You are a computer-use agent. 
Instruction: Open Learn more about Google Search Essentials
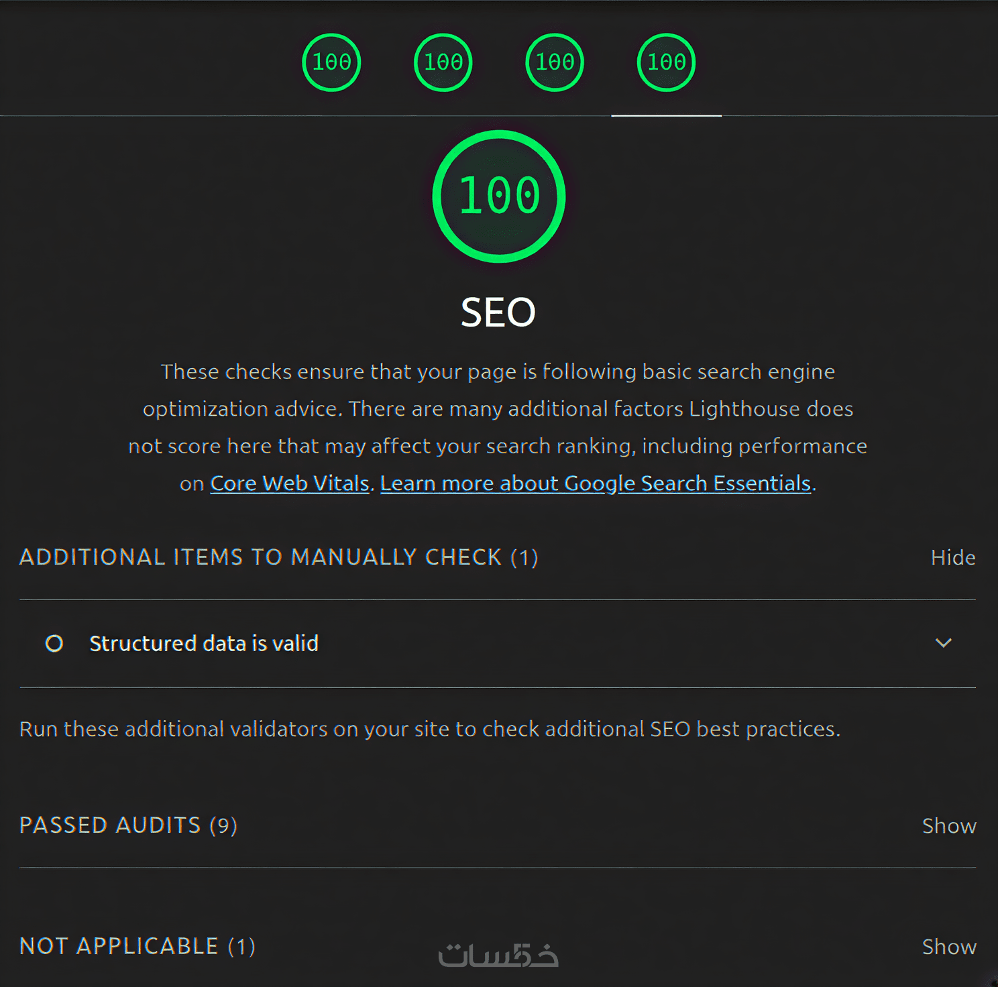[x=596, y=483]
